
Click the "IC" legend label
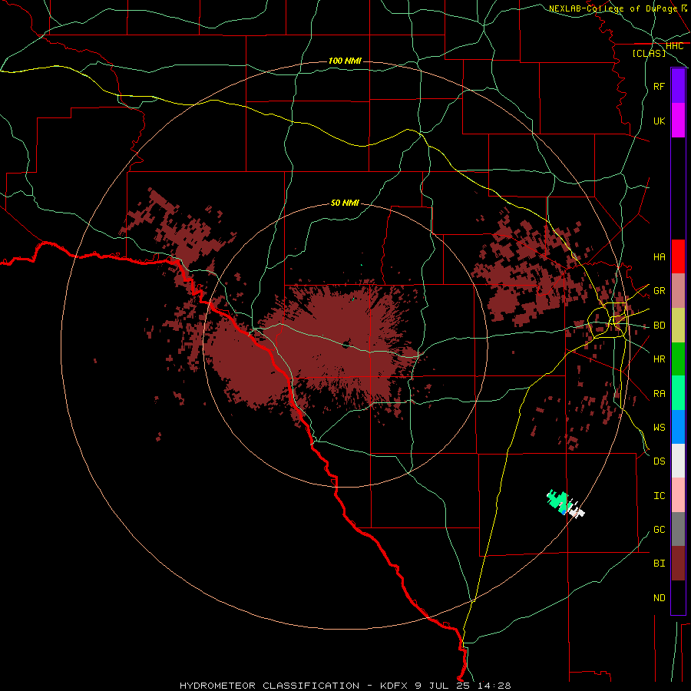click(x=659, y=495)
